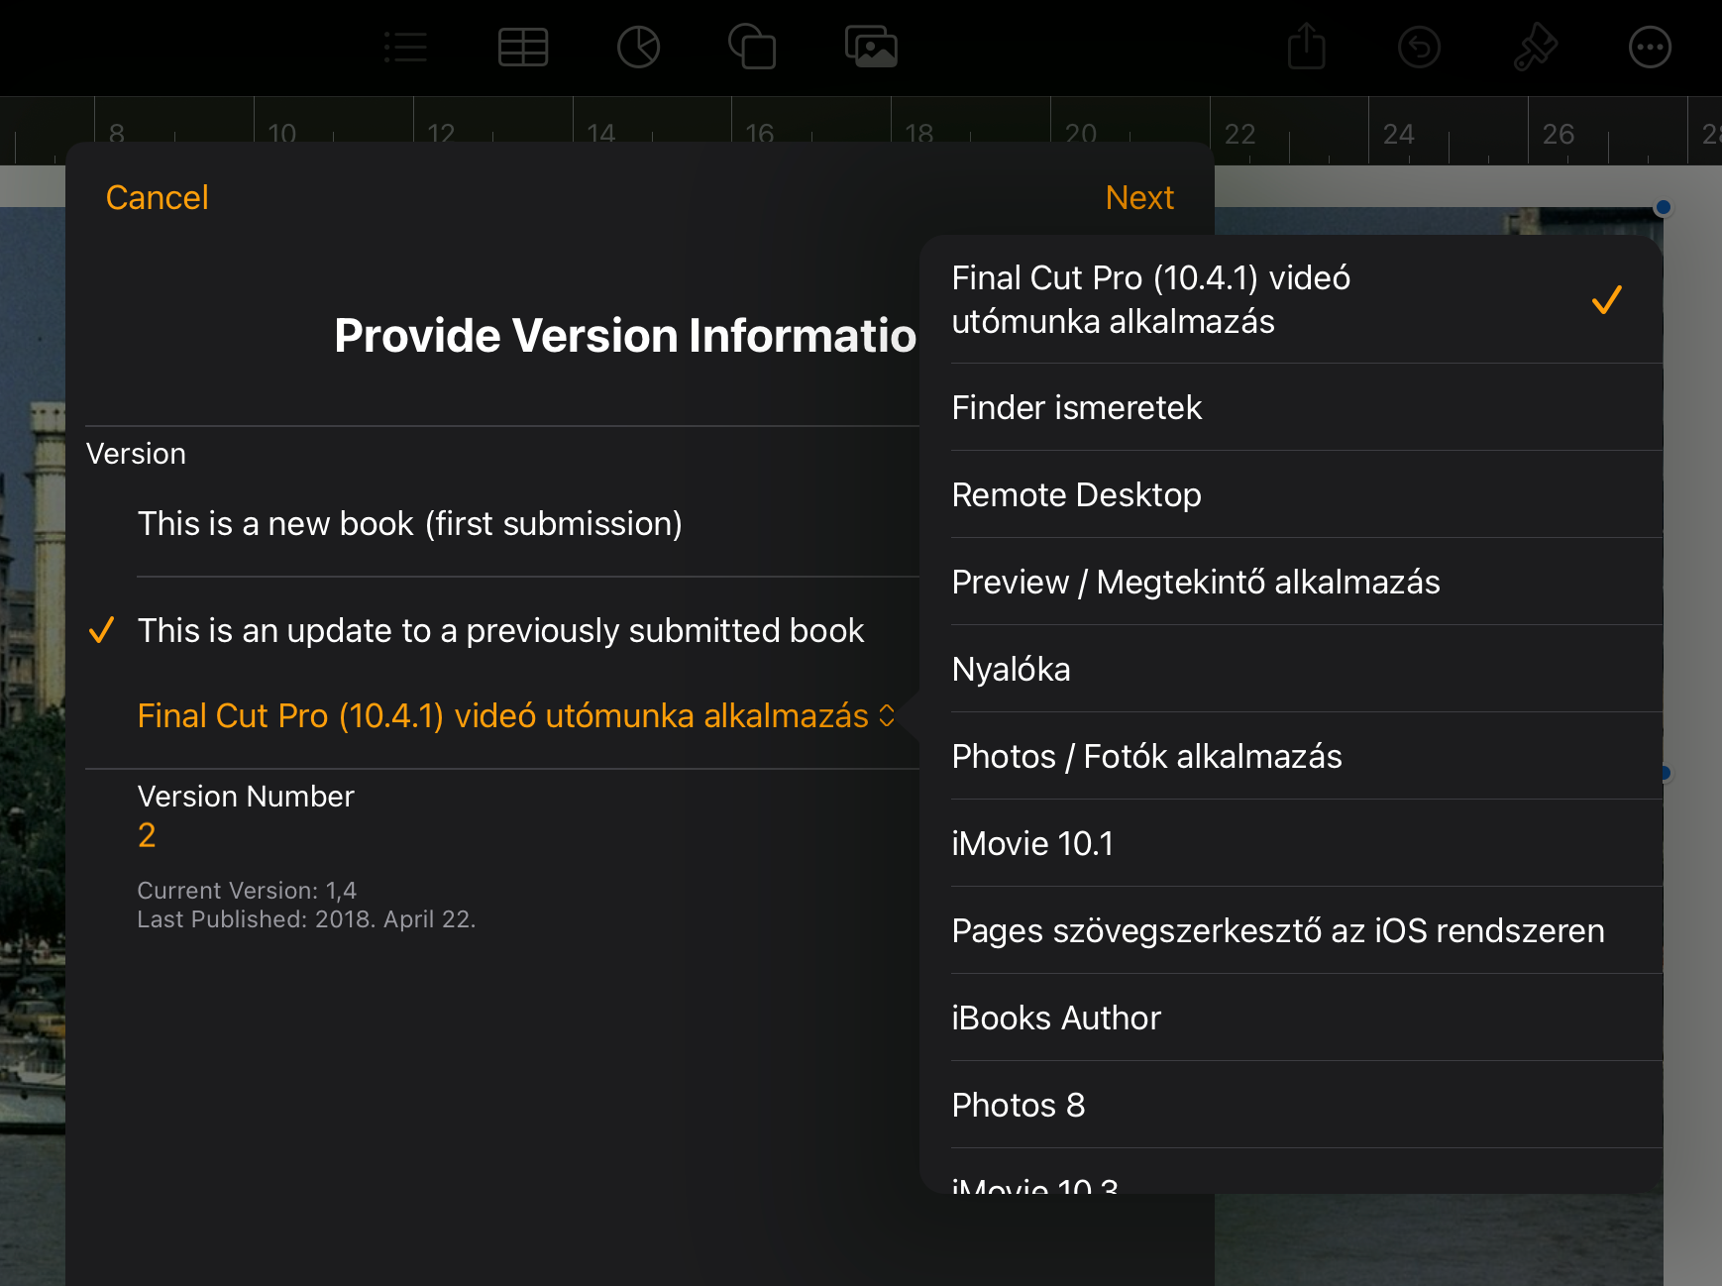This screenshot has height=1286, width=1722.
Task: Cancel the version information dialog
Action: click(x=157, y=197)
